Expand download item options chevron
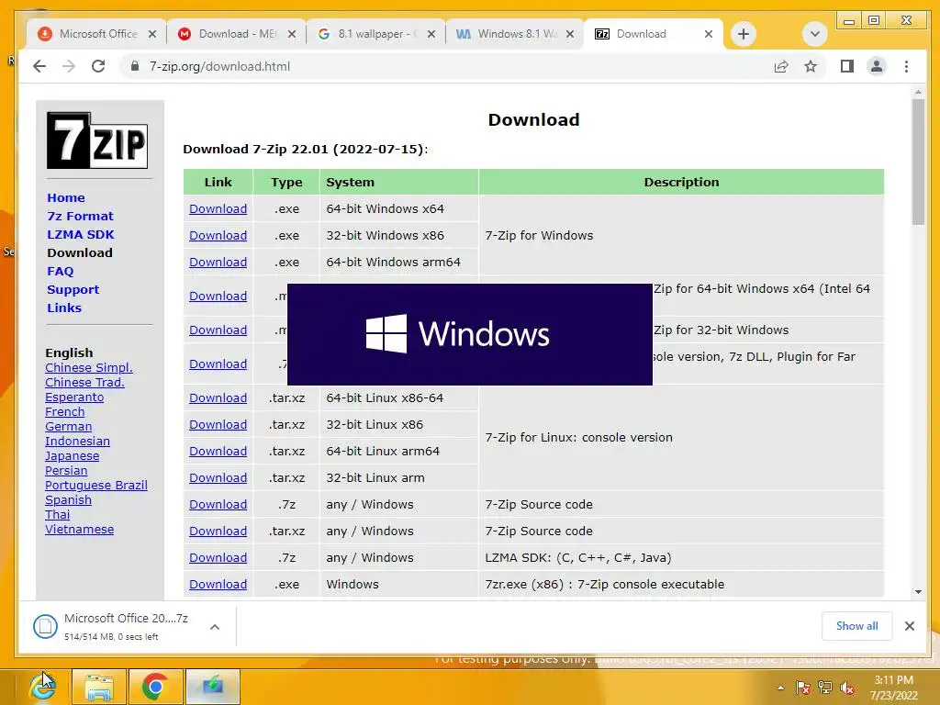 pos(215,627)
